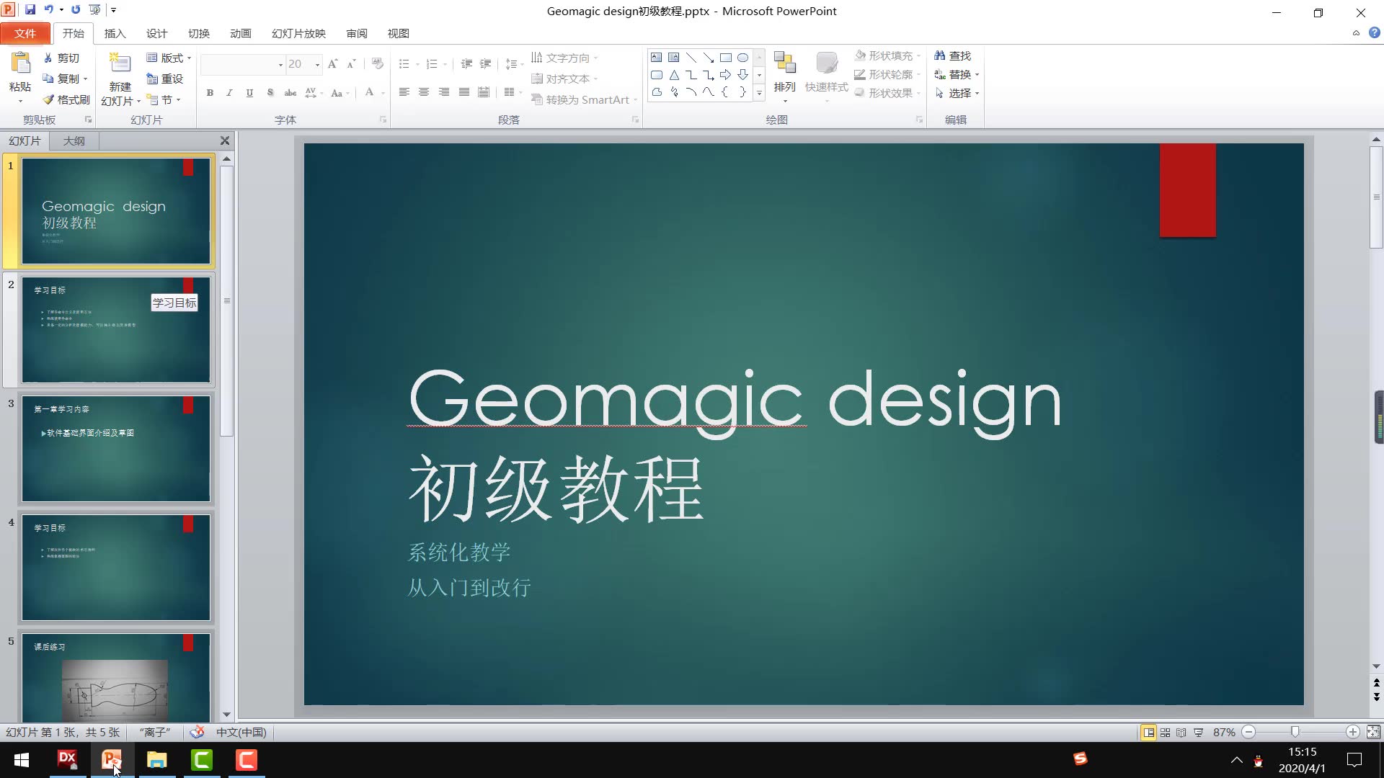Click the Paste icon in clipboard group
This screenshot has width=1384, height=778.
pyautogui.click(x=20, y=63)
